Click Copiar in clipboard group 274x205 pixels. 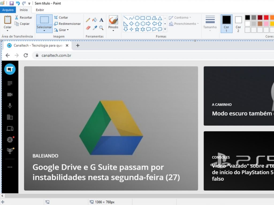[22, 24]
